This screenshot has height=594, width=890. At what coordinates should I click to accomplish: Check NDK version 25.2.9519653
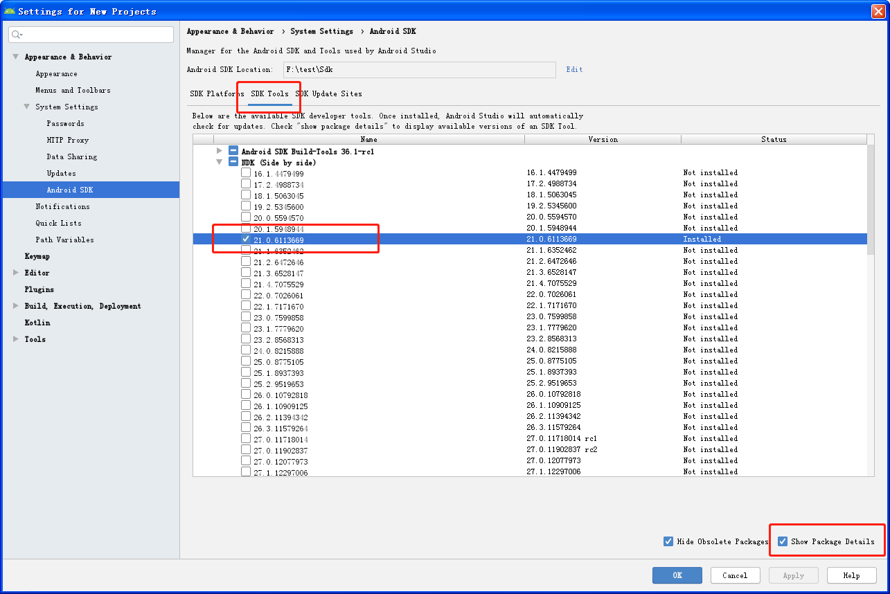pos(246,384)
